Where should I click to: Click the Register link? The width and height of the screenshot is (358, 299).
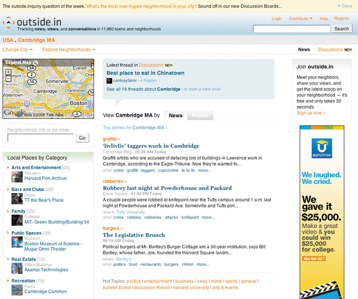[342, 18]
